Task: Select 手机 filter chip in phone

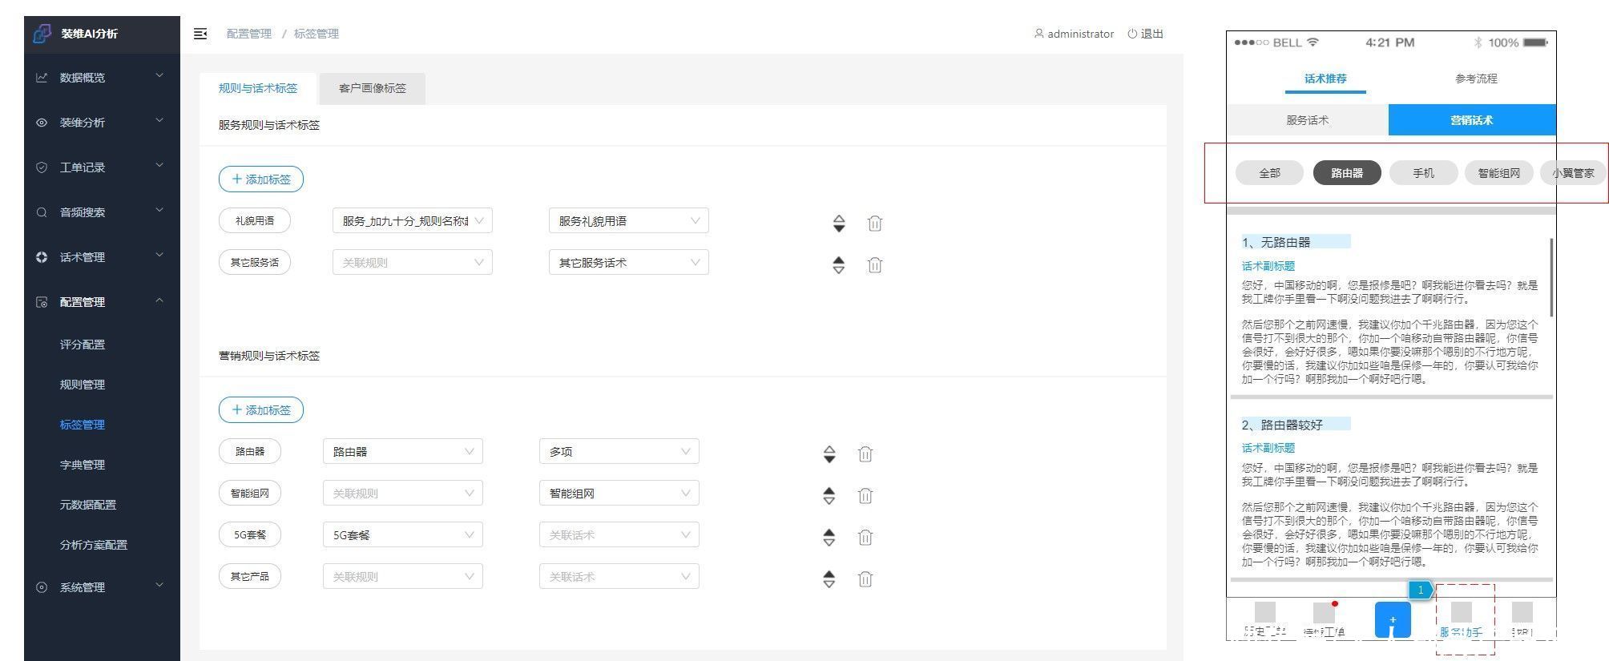Action: coord(1423,173)
